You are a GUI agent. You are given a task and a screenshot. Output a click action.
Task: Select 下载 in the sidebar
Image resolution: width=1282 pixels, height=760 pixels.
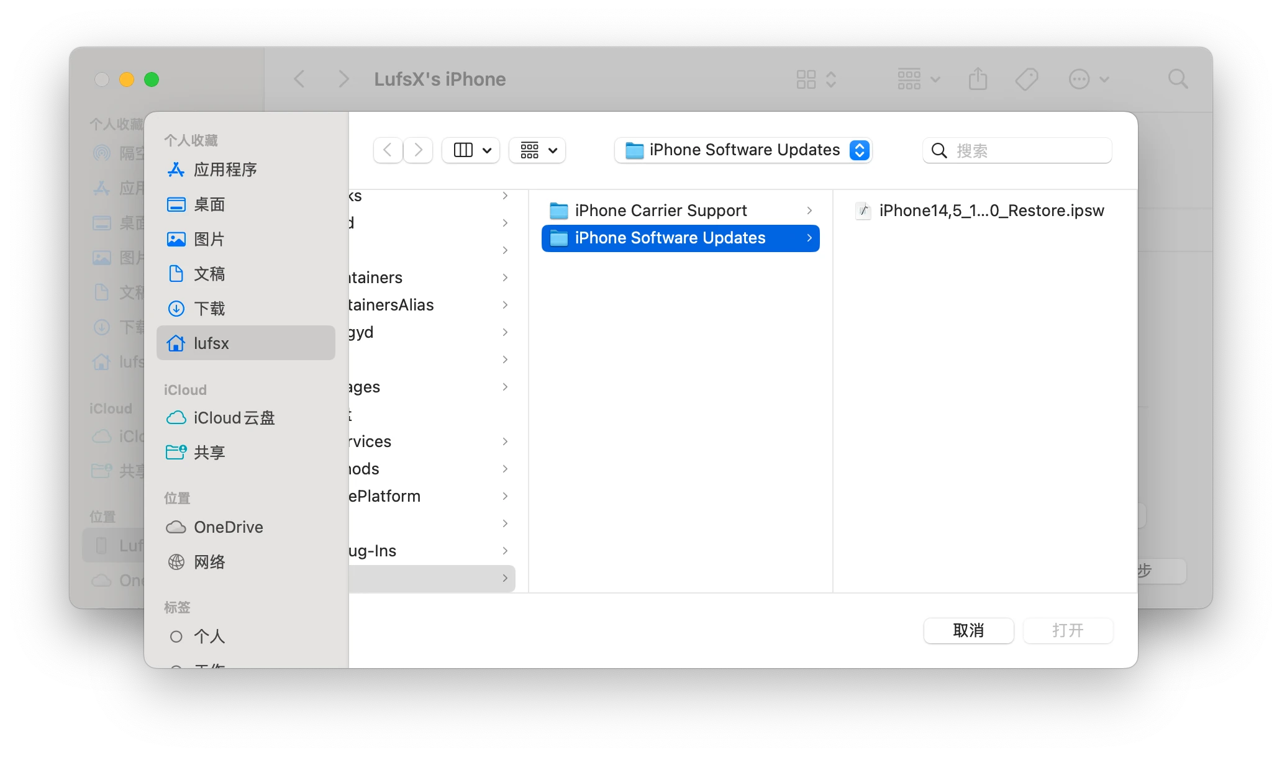(x=209, y=309)
